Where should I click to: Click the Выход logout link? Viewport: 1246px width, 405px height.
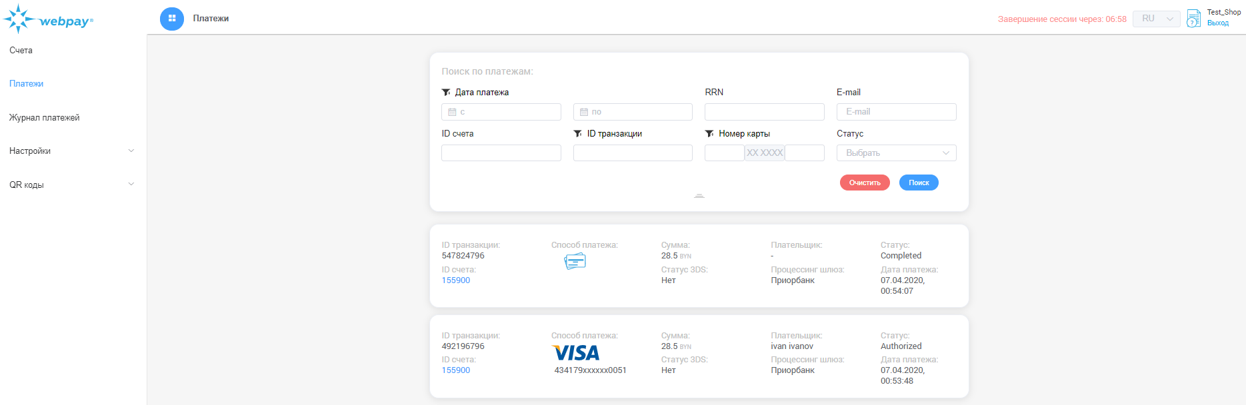pyautogui.click(x=1217, y=23)
